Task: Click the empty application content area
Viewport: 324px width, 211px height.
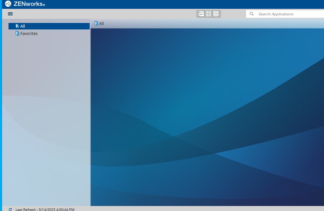Action: pyautogui.click(x=206, y=118)
